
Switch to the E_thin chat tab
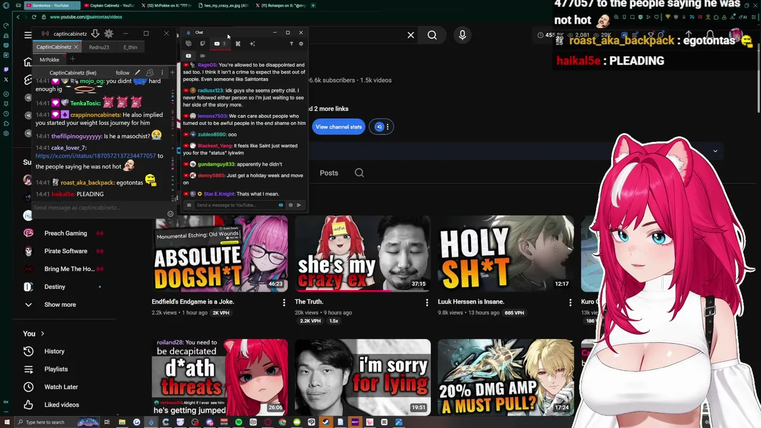(130, 47)
